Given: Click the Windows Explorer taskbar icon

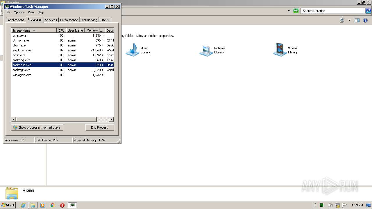Looking at the screenshot, I should (33, 205).
